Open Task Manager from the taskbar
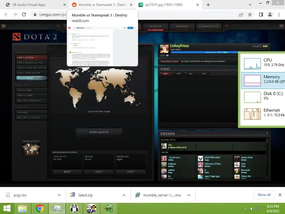The image size is (285, 214). [57, 208]
